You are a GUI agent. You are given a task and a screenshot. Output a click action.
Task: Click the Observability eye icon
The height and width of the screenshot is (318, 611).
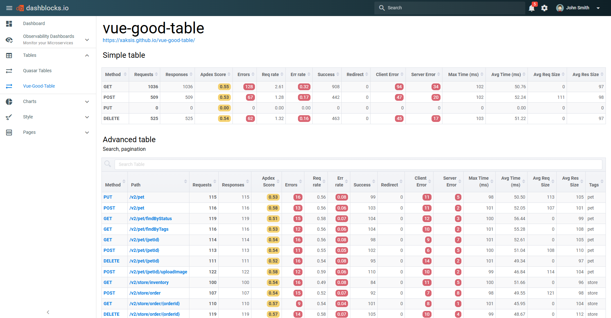pyautogui.click(x=9, y=40)
